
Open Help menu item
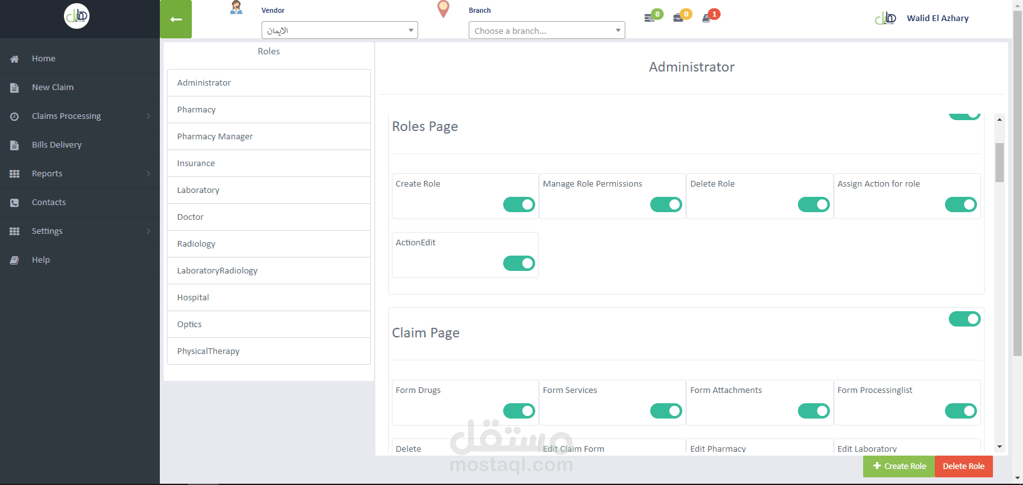[80, 260]
